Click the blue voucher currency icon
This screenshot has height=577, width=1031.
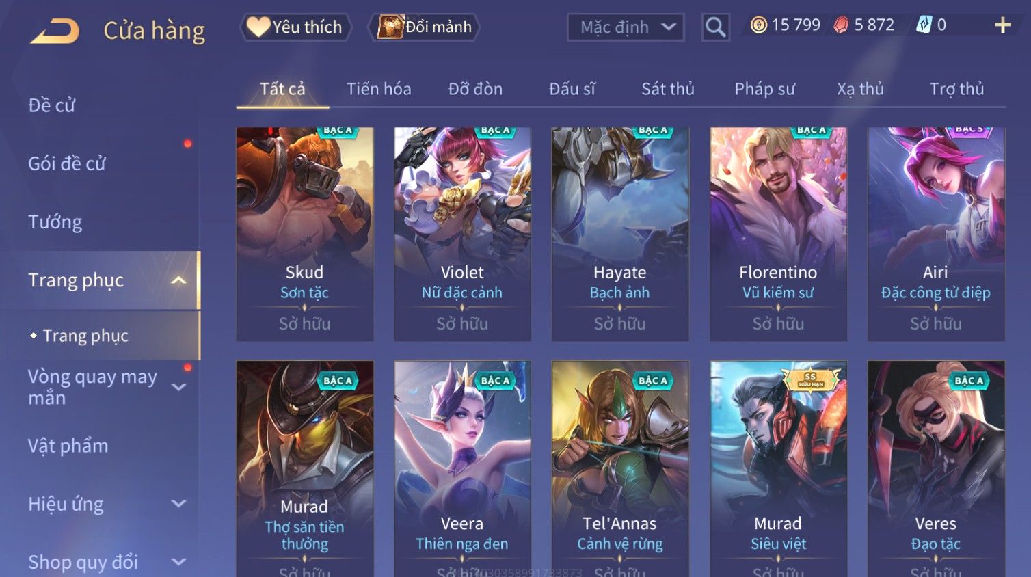tap(924, 25)
